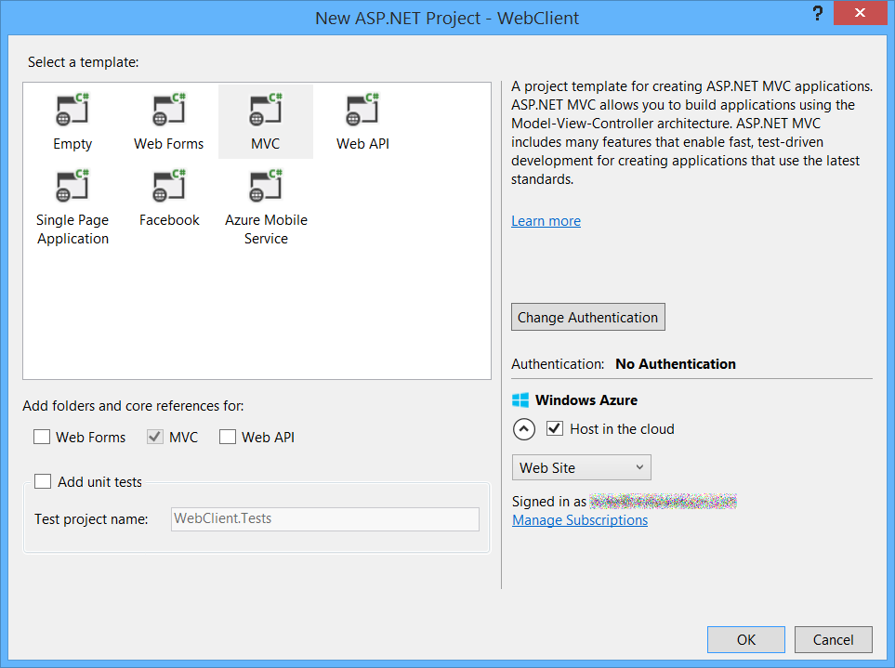
Task: Uncheck Host in the cloud
Action: (x=555, y=428)
